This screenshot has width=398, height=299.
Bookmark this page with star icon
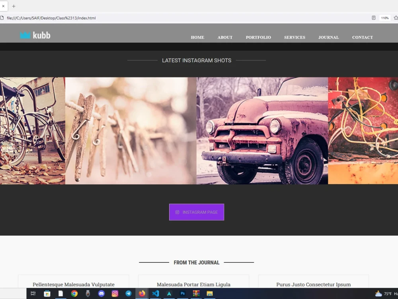(396, 18)
